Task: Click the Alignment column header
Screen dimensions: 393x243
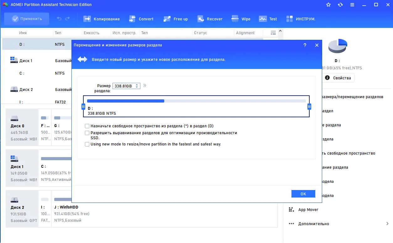Action: pyautogui.click(x=245, y=33)
